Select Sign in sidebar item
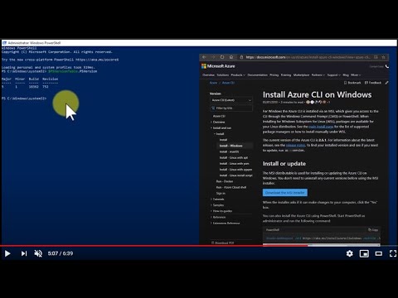The image size is (398, 298). (x=221, y=194)
